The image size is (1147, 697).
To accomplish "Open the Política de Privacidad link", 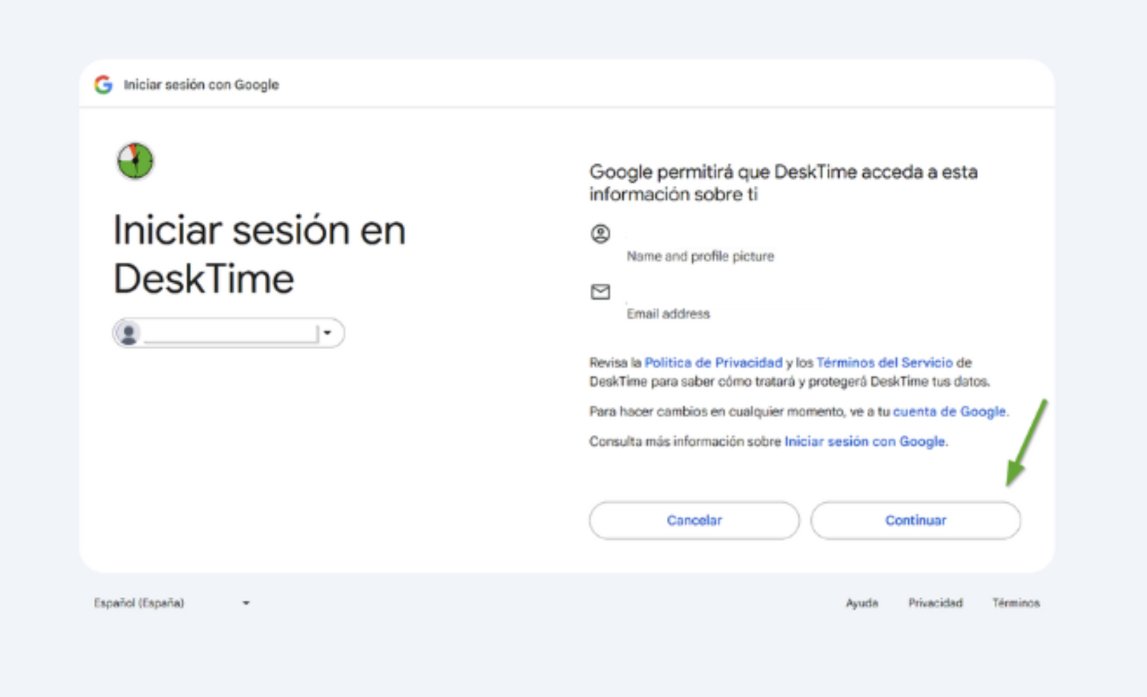I will (x=713, y=363).
